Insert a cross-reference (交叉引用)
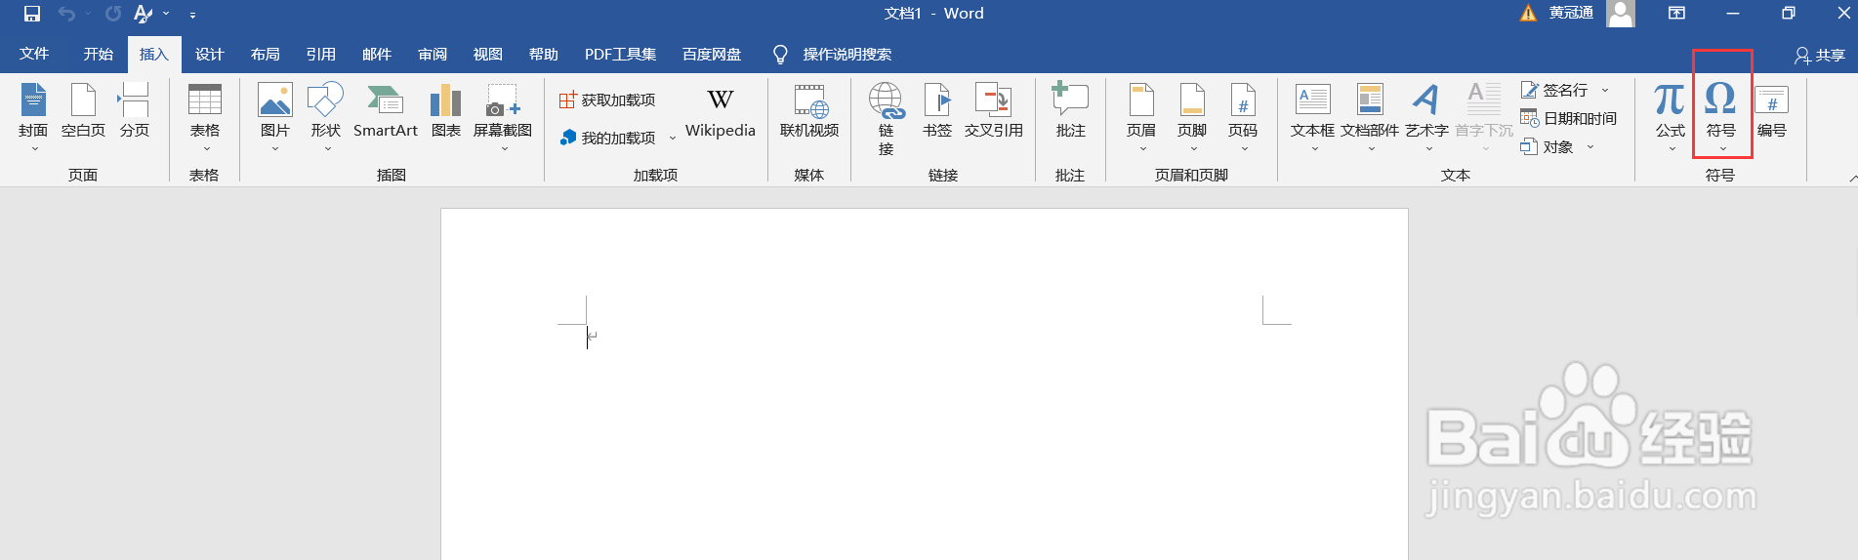1858x560 pixels. click(x=994, y=110)
